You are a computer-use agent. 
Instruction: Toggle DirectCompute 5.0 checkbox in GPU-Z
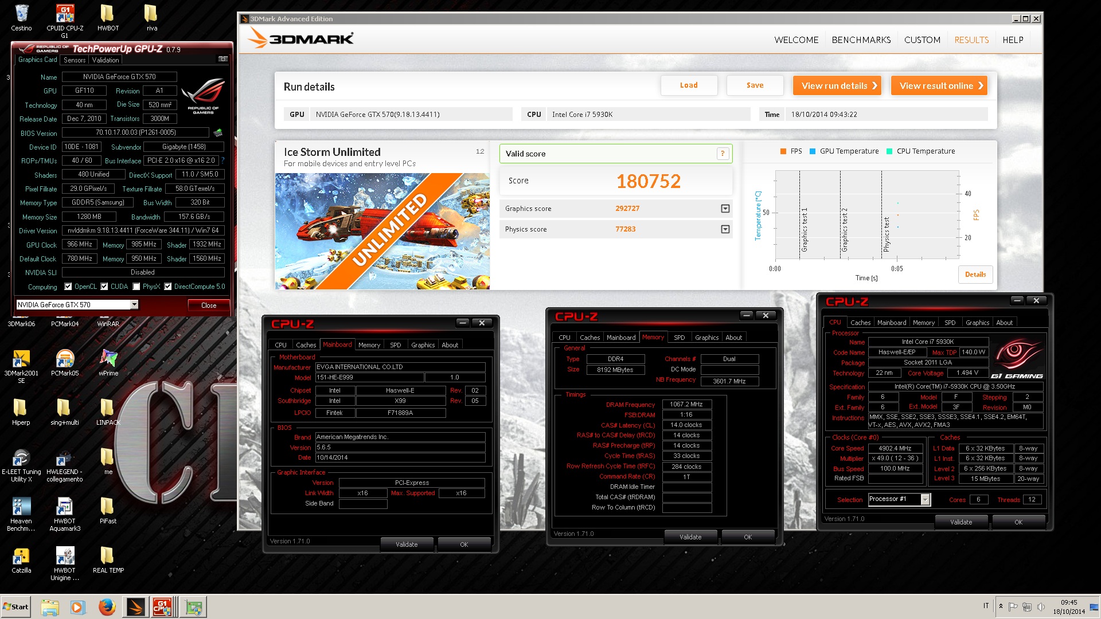[x=168, y=287]
